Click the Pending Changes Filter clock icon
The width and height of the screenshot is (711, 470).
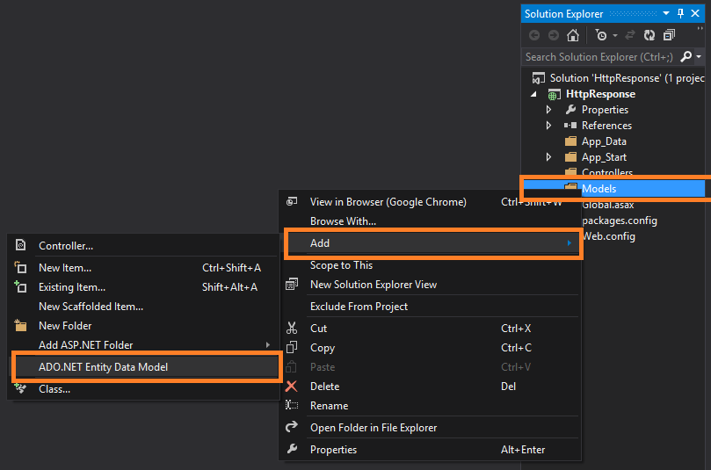click(x=601, y=36)
